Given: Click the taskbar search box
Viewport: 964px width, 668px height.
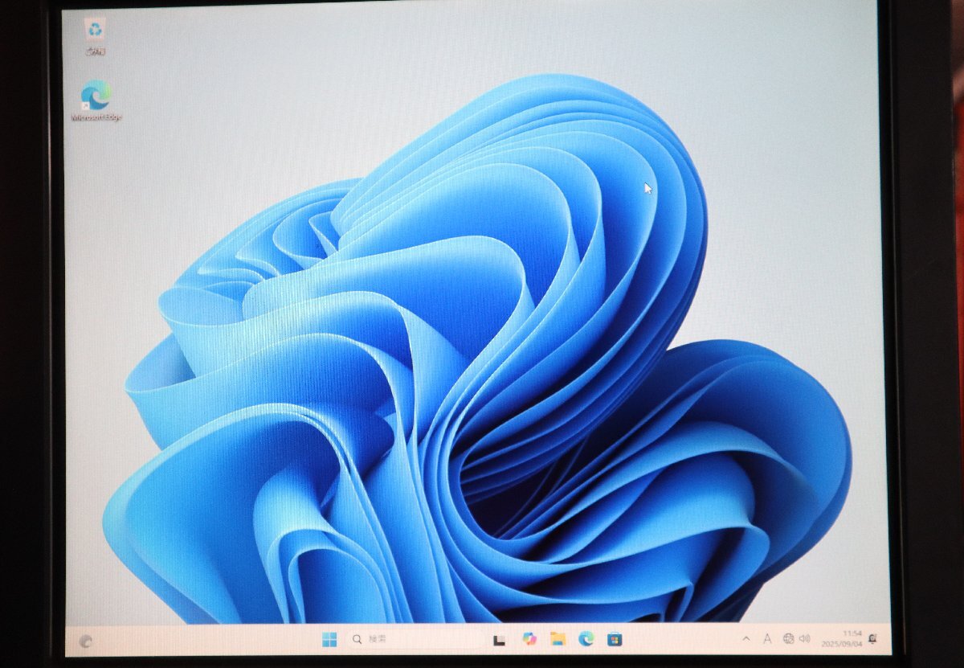Looking at the screenshot, I should pyautogui.click(x=415, y=640).
